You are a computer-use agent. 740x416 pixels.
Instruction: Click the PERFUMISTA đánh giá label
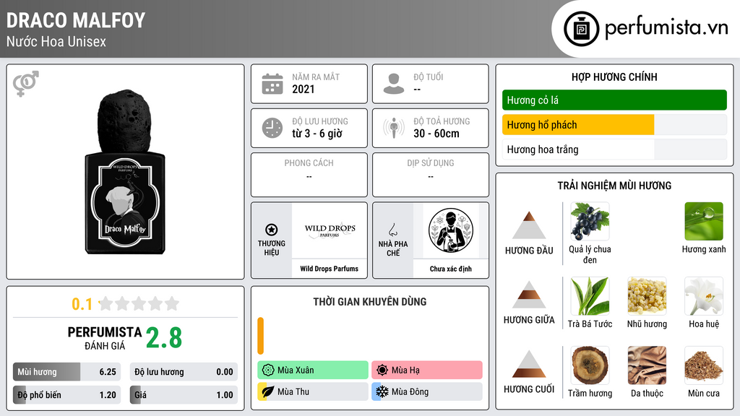click(x=104, y=338)
